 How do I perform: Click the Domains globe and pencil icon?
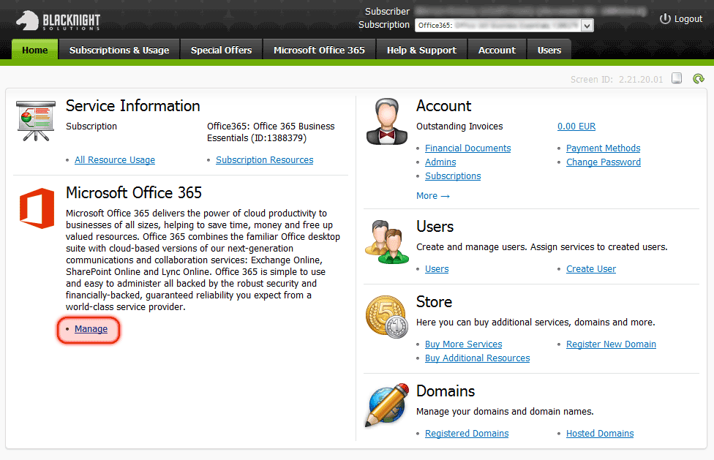[386, 405]
